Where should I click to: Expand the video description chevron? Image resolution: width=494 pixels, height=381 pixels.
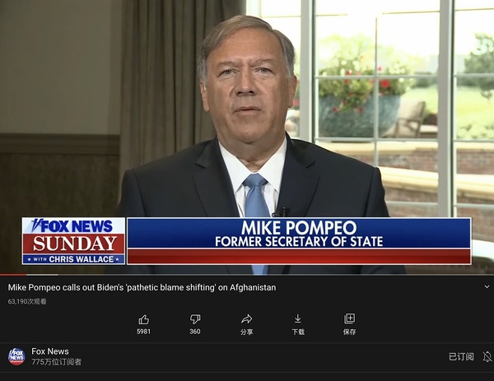(487, 287)
